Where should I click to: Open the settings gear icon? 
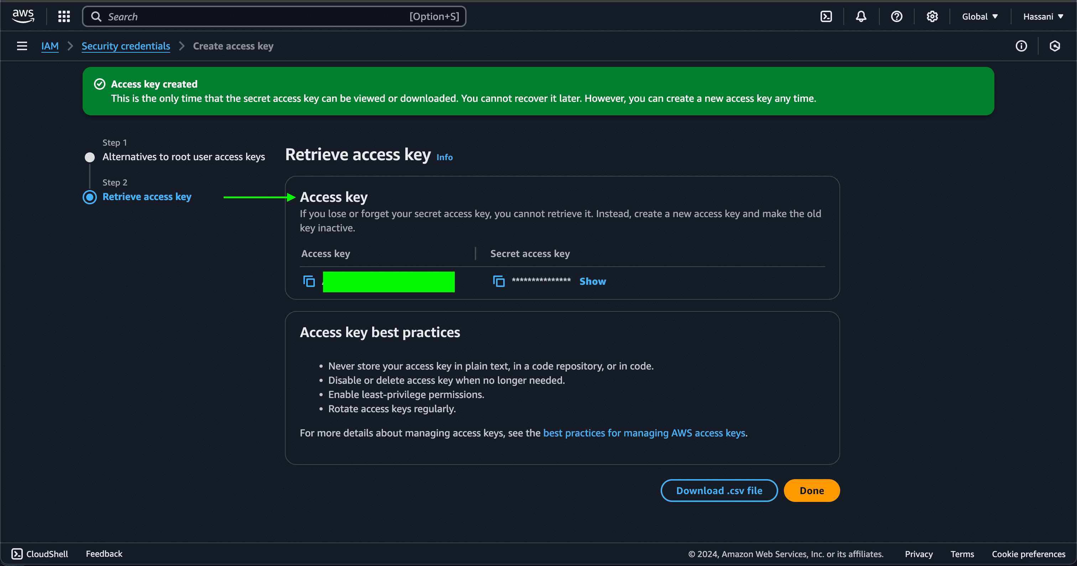[x=932, y=16]
